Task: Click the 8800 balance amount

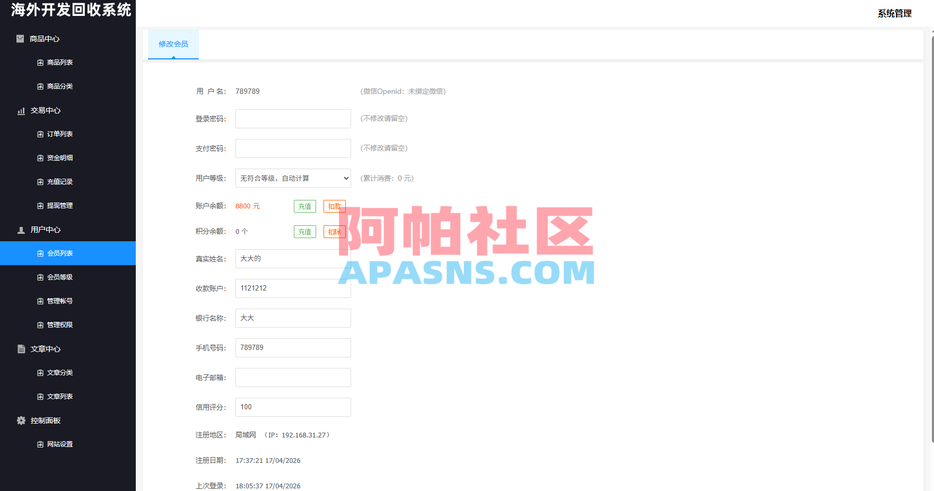Action: 243,206
